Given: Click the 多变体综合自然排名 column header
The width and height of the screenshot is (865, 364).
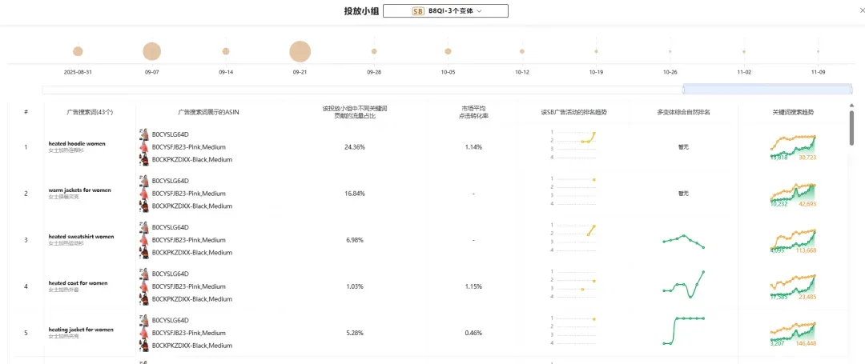Looking at the screenshot, I should [x=683, y=112].
